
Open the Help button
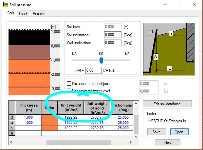tap(168, 142)
